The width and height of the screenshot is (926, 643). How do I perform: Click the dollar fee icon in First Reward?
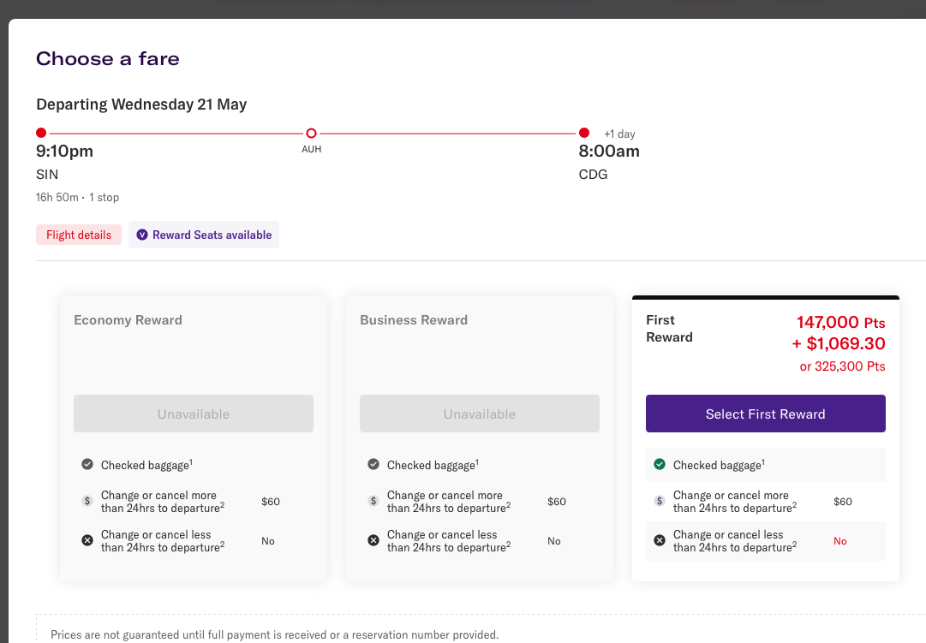point(660,501)
